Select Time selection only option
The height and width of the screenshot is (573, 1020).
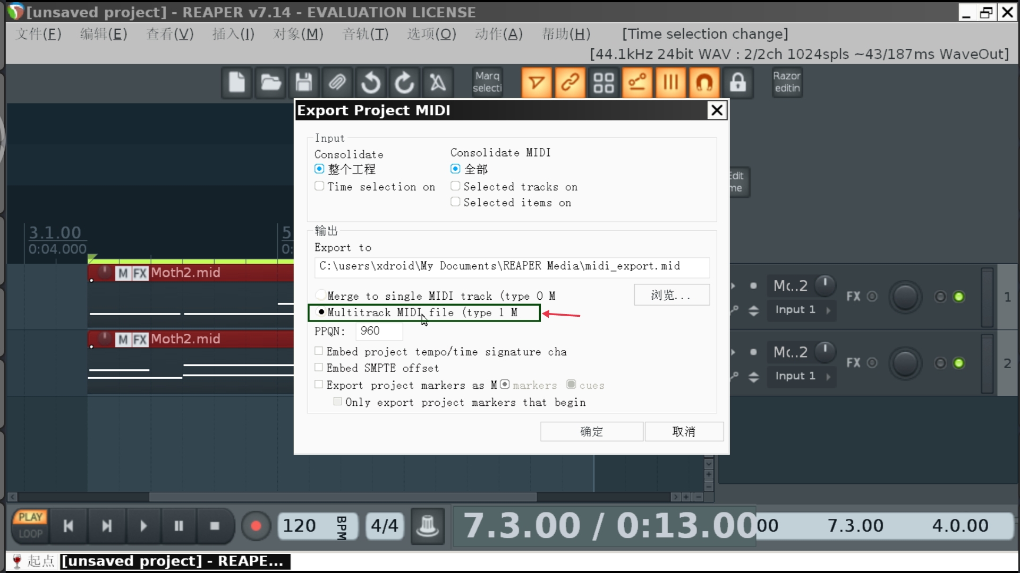319,186
